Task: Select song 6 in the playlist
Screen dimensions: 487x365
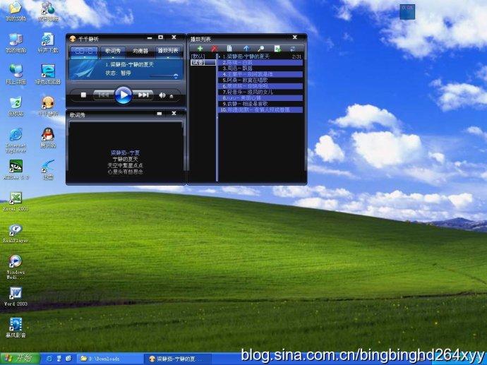Action: click(260, 86)
